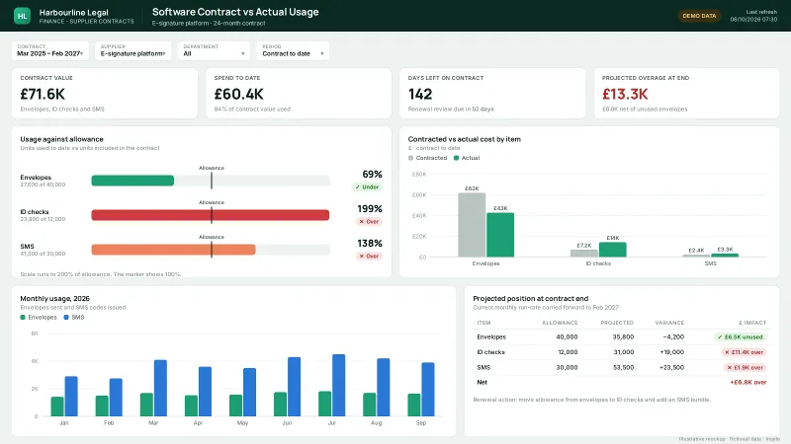Open the Contract period dropdown
This screenshot has width=791, height=444.
50,50
